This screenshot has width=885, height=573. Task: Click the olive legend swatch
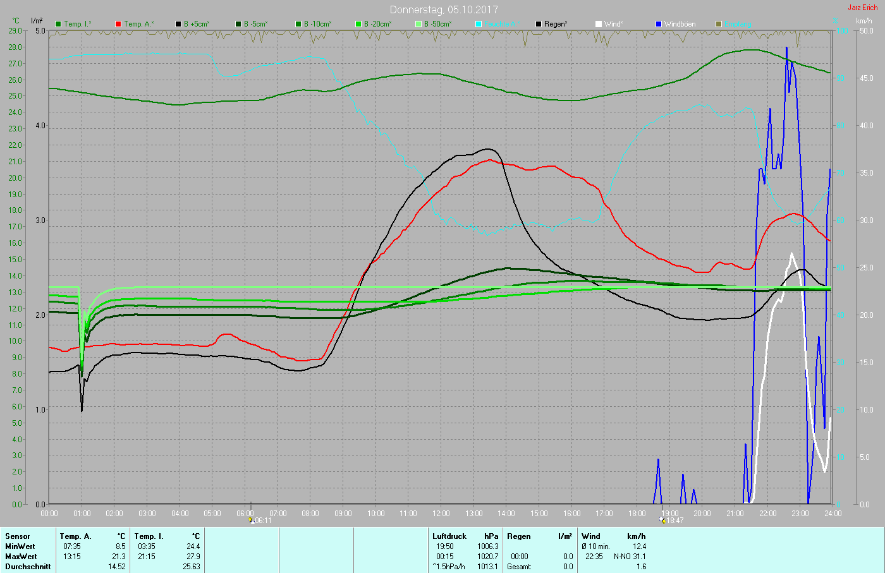pyautogui.click(x=719, y=24)
